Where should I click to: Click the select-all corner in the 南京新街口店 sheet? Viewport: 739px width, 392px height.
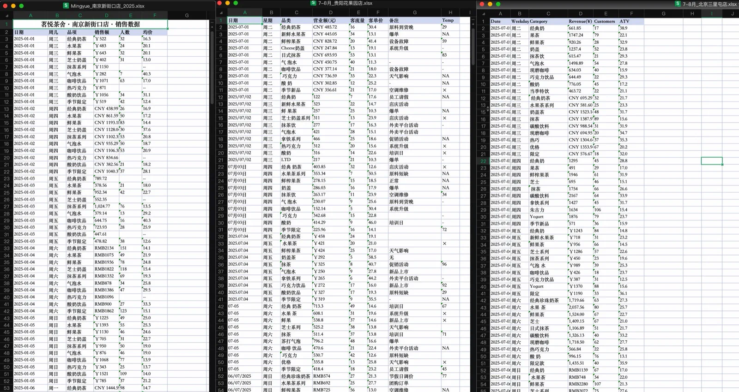(6, 15)
